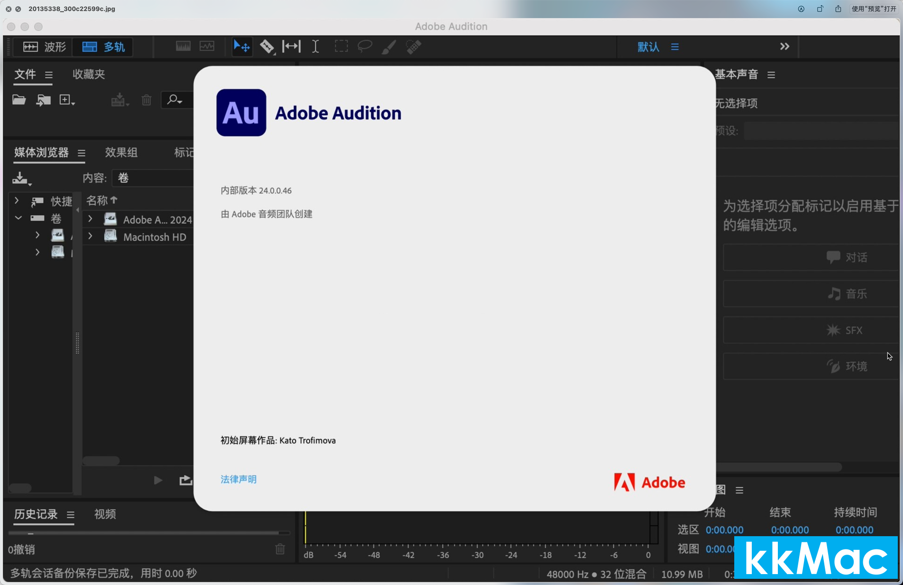Select Macintosh HD in the list

click(x=155, y=237)
